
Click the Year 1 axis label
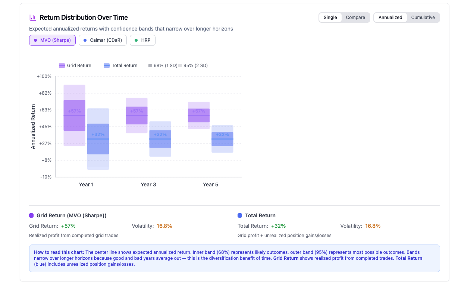pyautogui.click(x=86, y=184)
